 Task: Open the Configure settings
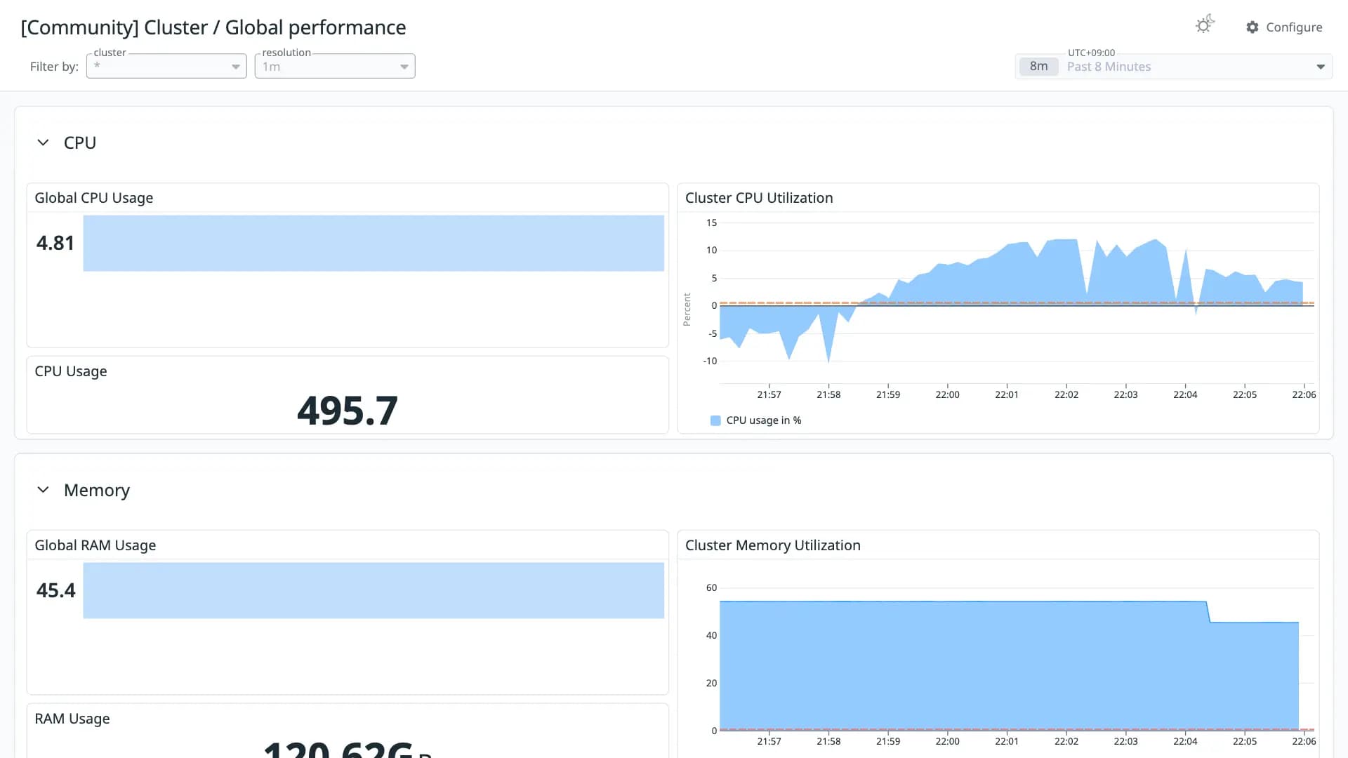click(x=1284, y=27)
